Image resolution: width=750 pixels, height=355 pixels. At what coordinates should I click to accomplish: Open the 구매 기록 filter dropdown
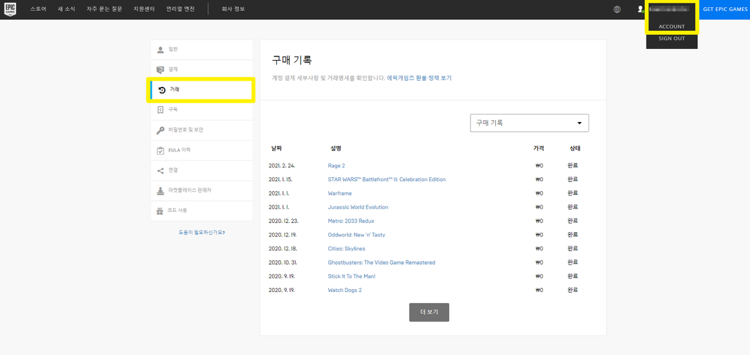pyautogui.click(x=530, y=123)
